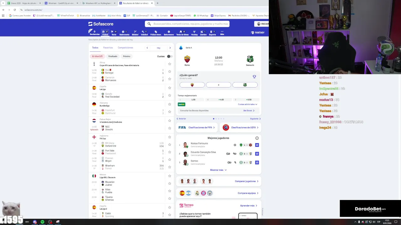Viewport: 401px width, 225px height.
Task: Favorite the Frankfurt vs Dortmund star
Action: point(169,112)
